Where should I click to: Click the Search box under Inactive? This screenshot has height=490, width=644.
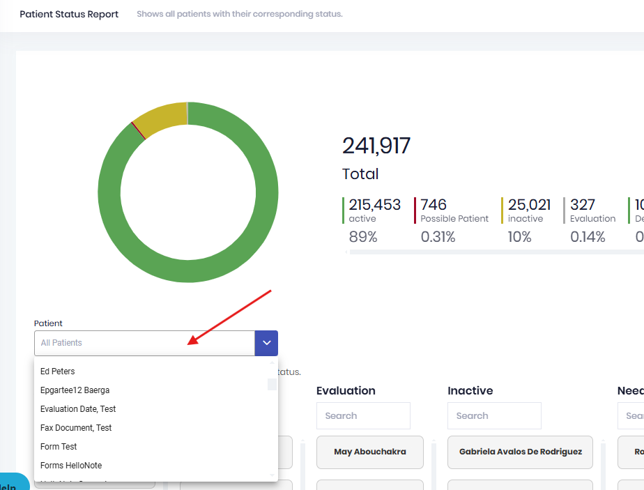[x=494, y=415]
